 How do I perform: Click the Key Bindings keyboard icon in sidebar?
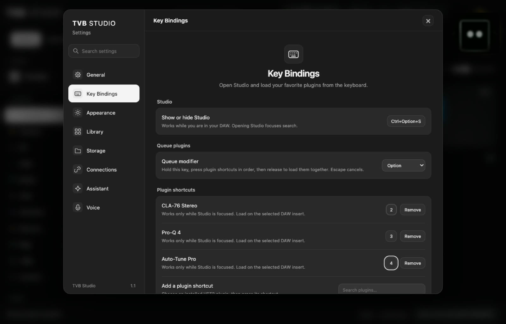coord(78,94)
